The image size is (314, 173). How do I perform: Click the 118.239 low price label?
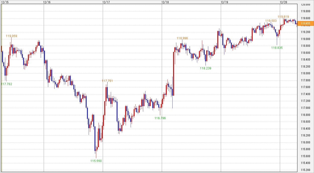coord(205,68)
